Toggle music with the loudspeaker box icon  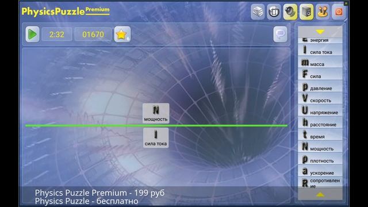tap(306, 11)
